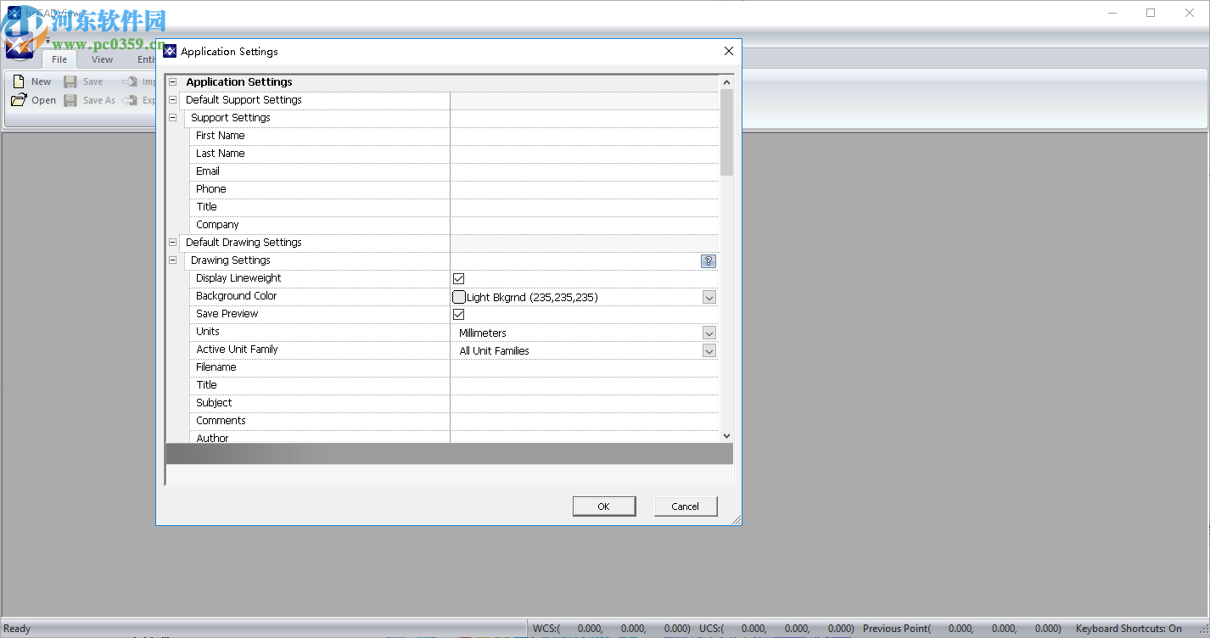
Task: Click the Comments value field
Action: (584, 421)
